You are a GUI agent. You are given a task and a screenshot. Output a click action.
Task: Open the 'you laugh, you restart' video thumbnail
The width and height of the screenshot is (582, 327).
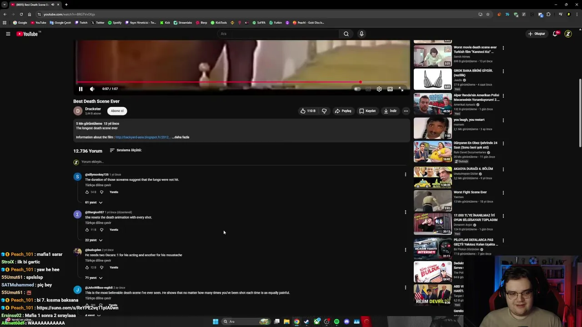432,128
